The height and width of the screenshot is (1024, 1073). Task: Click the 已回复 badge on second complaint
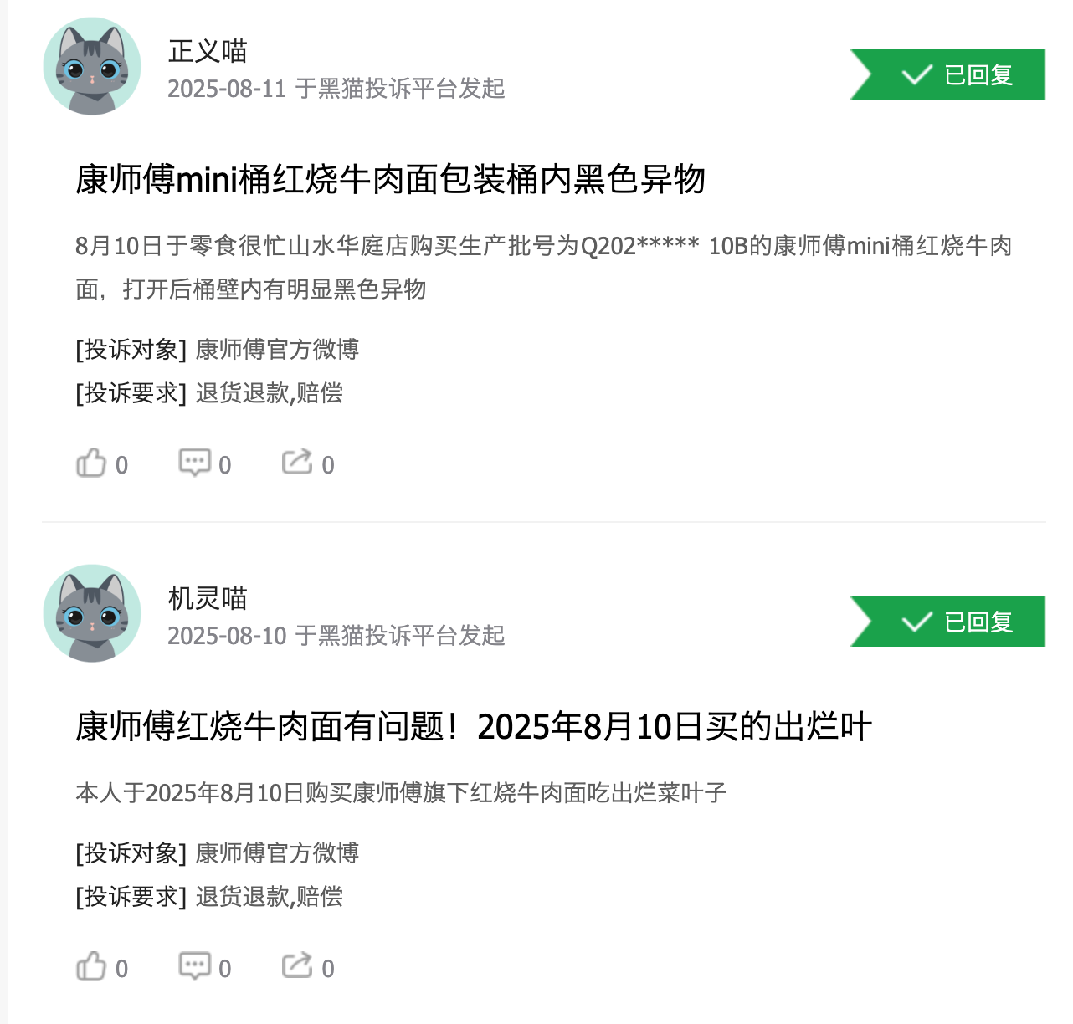(947, 622)
